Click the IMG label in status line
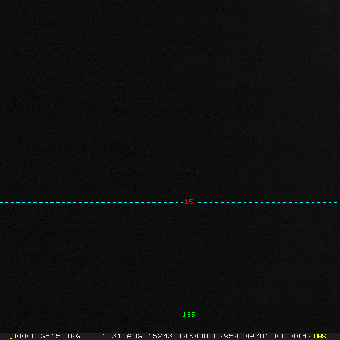 tap(74, 336)
